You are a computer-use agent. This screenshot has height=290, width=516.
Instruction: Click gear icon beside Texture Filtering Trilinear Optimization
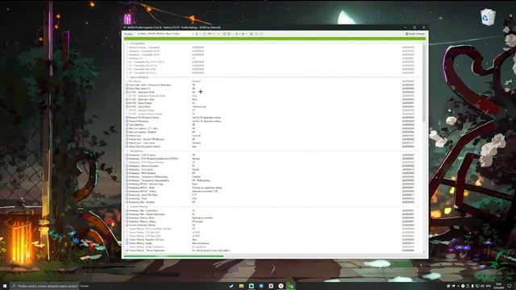127,251
